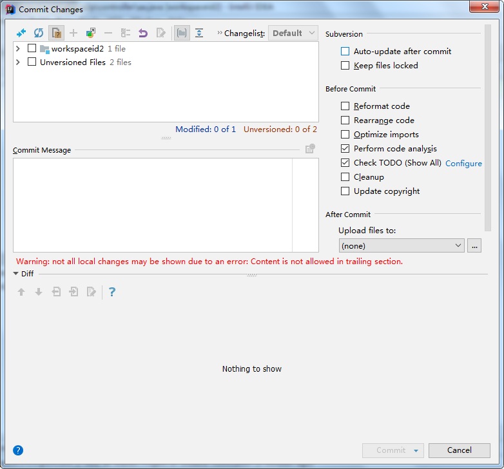This screenshot has height=469, width=504.
Task: Collapse the Diff section triangle
Action: pyautogui.click(x=15, y=274)
